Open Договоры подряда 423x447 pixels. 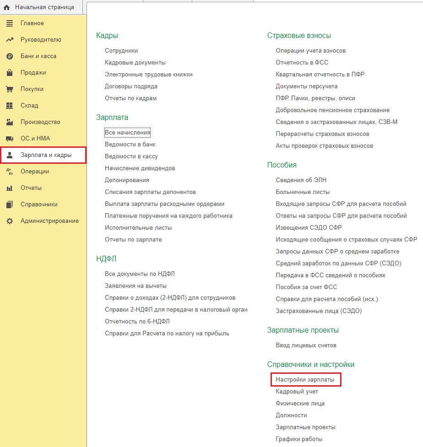coord(131,86)
